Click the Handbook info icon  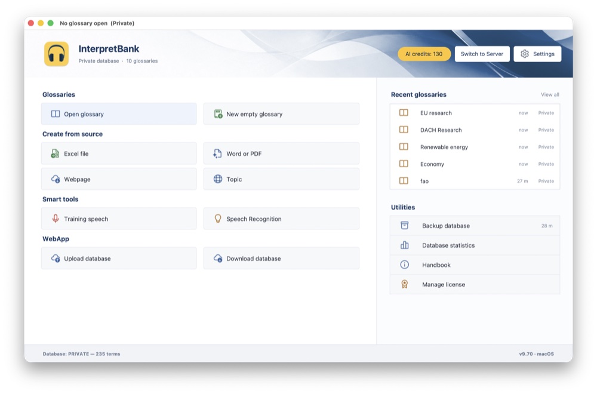coord(405,264)
